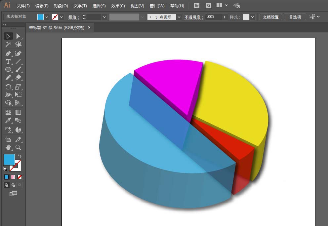Select the Symbol Sprayer tool

click(x=8, y=130)
